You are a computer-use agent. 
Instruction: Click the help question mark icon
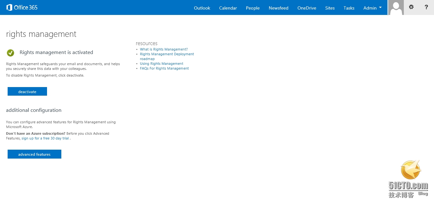tap(426, 7)
